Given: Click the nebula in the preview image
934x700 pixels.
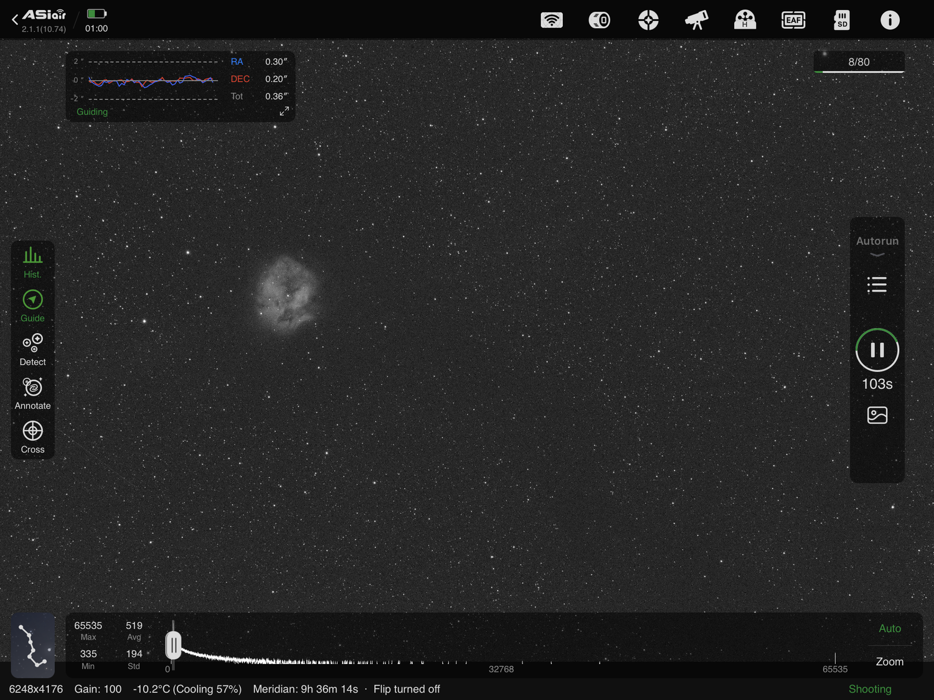Looking at the screenshot, I should click(288, 295).
